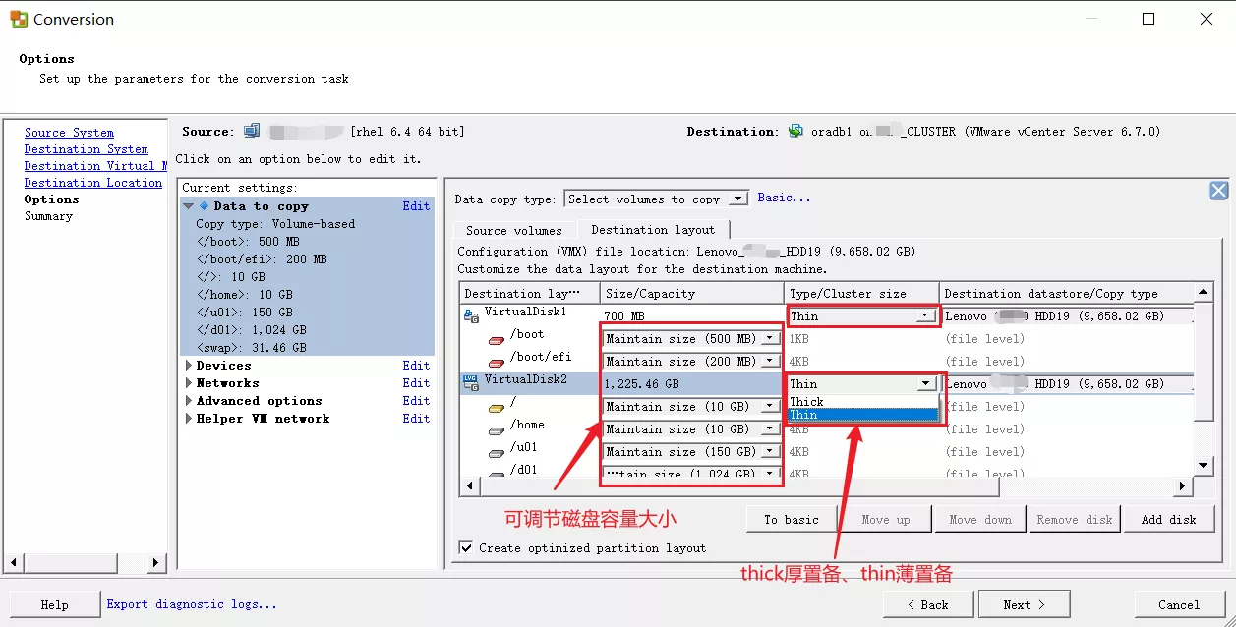Click the Next button
Viewport: 1236px width, 627px height.
pyautogui.click(x=1024, y=604)
